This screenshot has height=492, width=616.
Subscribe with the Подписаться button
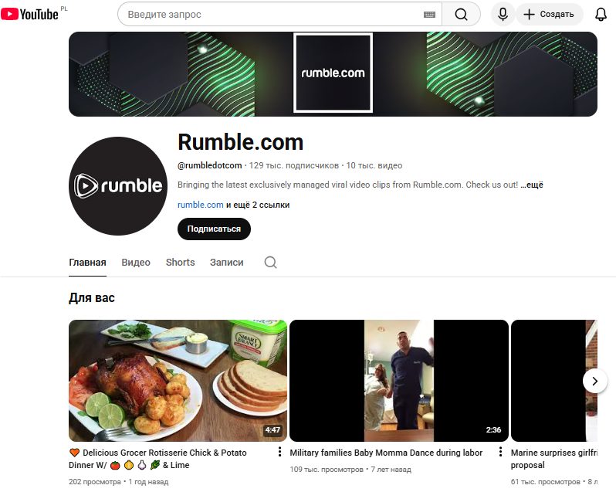coord(214,229)
